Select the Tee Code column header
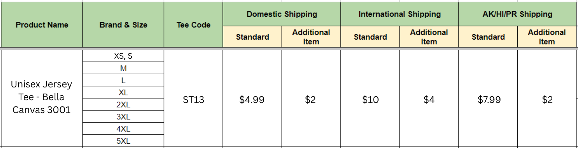Image resolution: width=578 pixels, height=148 pixels. click(193, 25)
